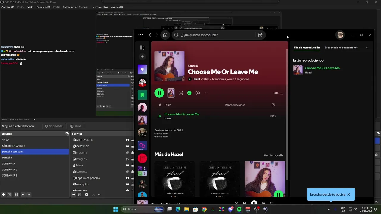The height and width of the screenshot is (214, 381).
Task: Enable shuffle for Choose Me Or Leave Me
Action: click(x=181, y=93)
